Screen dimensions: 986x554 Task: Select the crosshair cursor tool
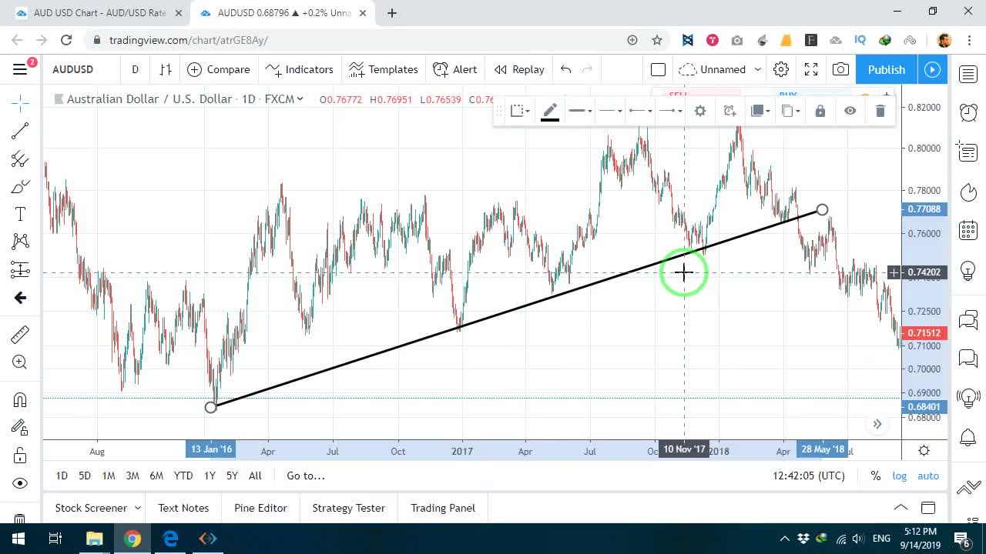click(x=20, y=102)
